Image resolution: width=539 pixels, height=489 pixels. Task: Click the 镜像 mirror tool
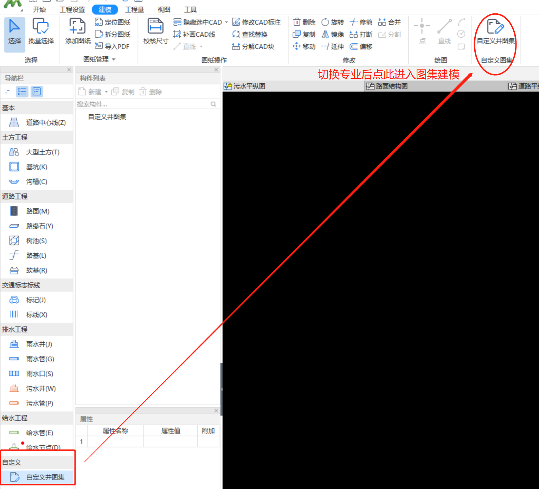point(333,34)
